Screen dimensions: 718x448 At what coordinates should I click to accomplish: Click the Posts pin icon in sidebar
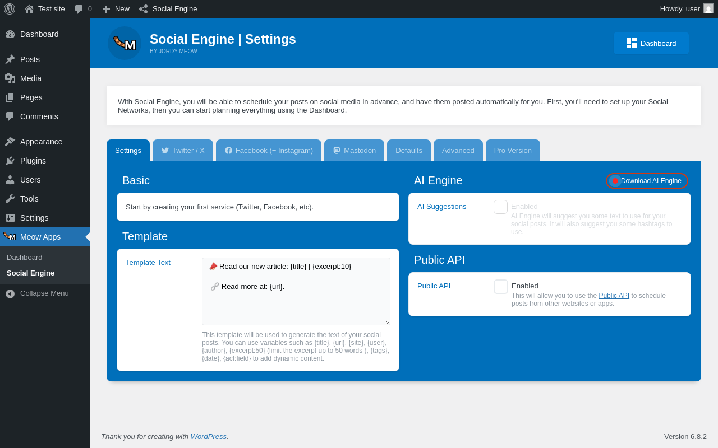10,59
